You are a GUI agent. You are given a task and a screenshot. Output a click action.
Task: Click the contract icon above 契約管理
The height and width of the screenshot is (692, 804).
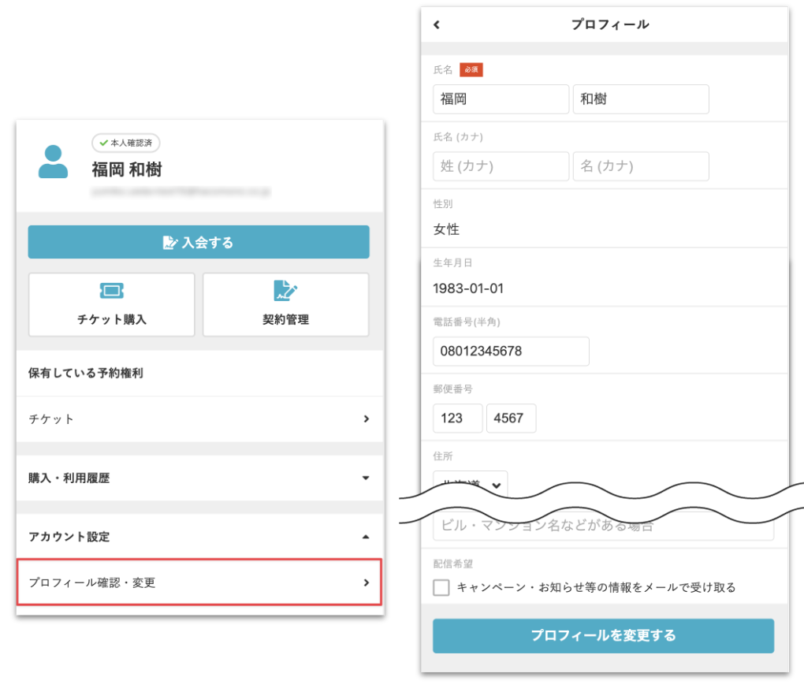(285, 292)
